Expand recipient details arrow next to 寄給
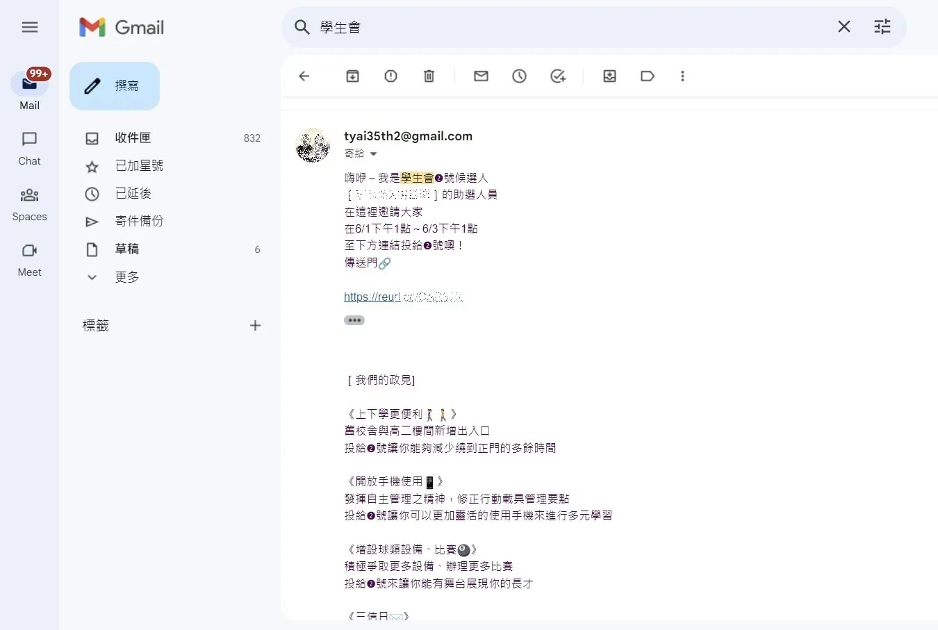This screenshot has height=630, width=938. [x=373, y=154]
